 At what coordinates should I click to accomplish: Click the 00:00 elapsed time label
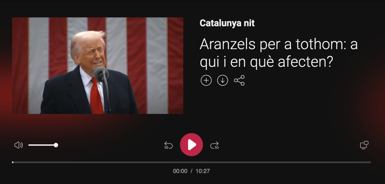point(180,171)
